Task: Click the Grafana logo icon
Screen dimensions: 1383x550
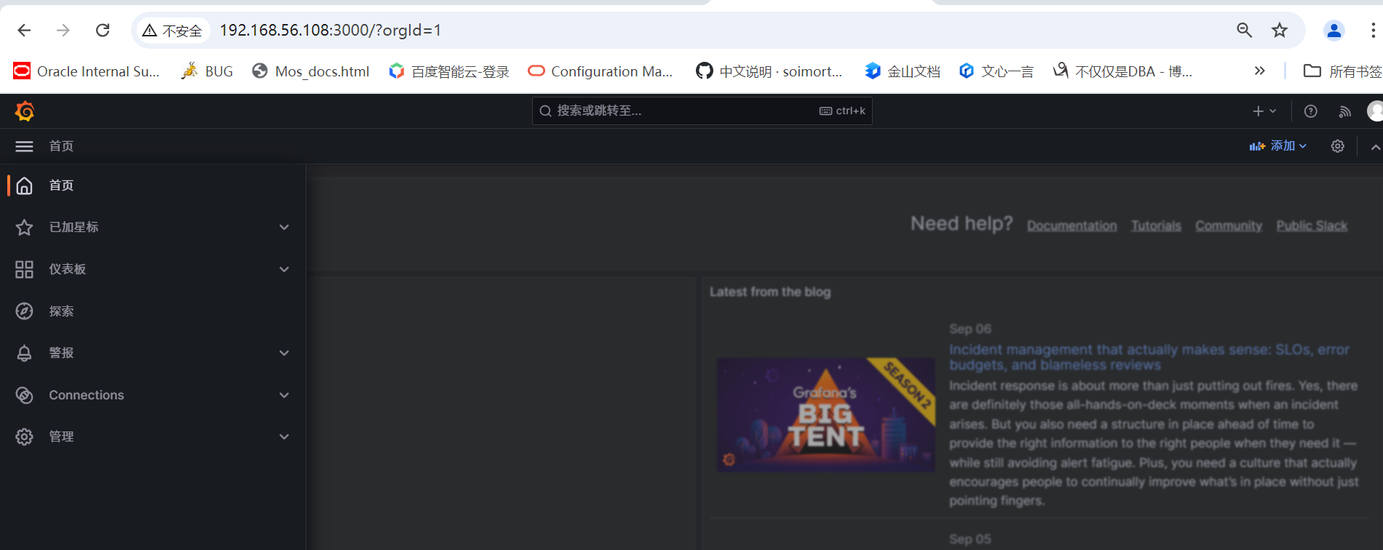Action: tap(25, 111)
